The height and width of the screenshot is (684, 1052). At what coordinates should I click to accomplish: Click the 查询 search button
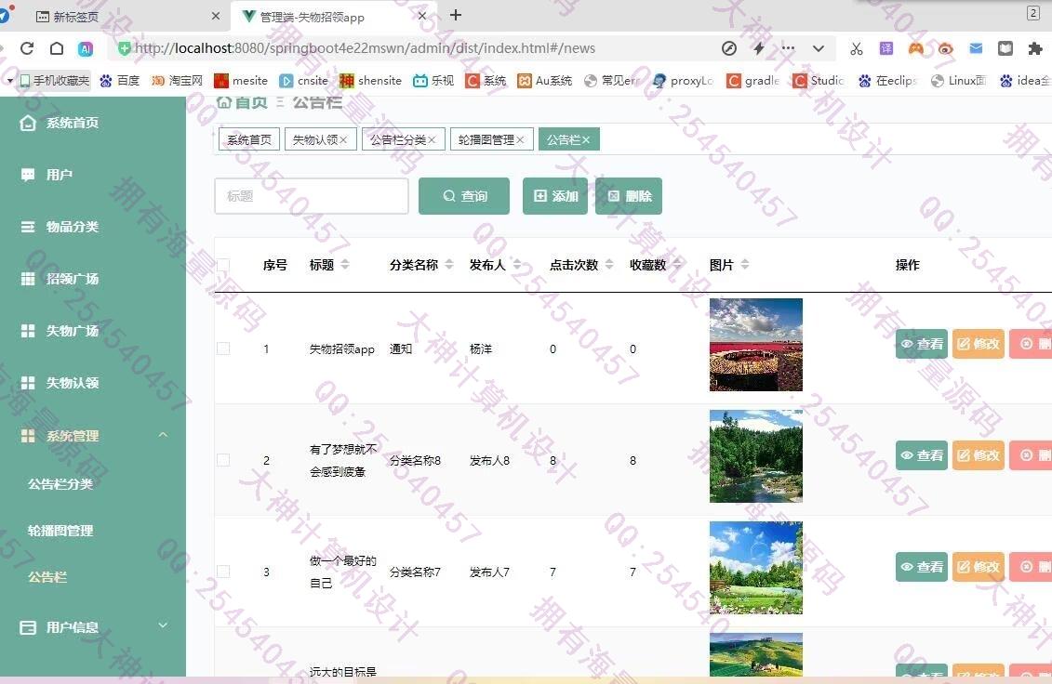[x=464, y=196]
